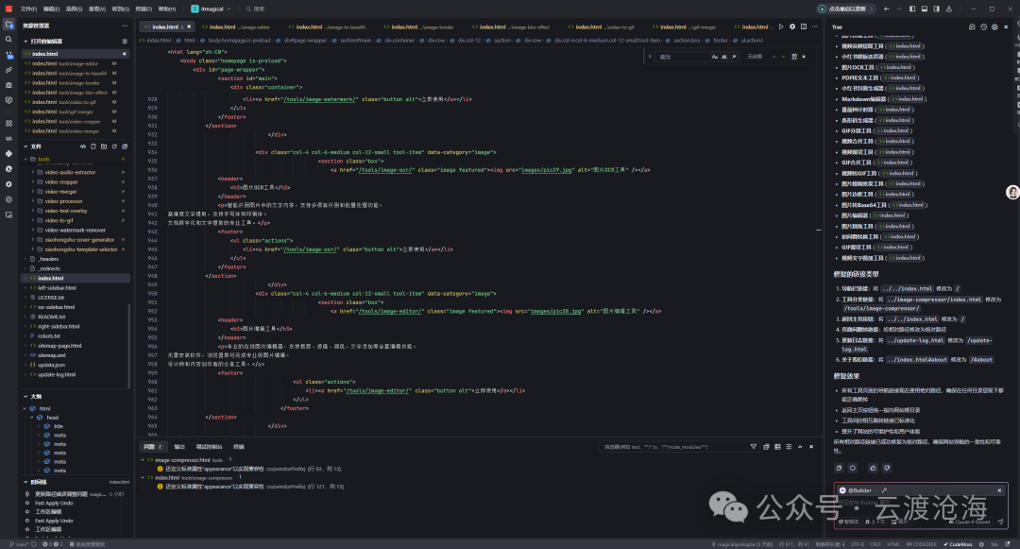Click the CodeMoss status bar item
Viewport: 1020px width, 549px height.
[959, 544]
